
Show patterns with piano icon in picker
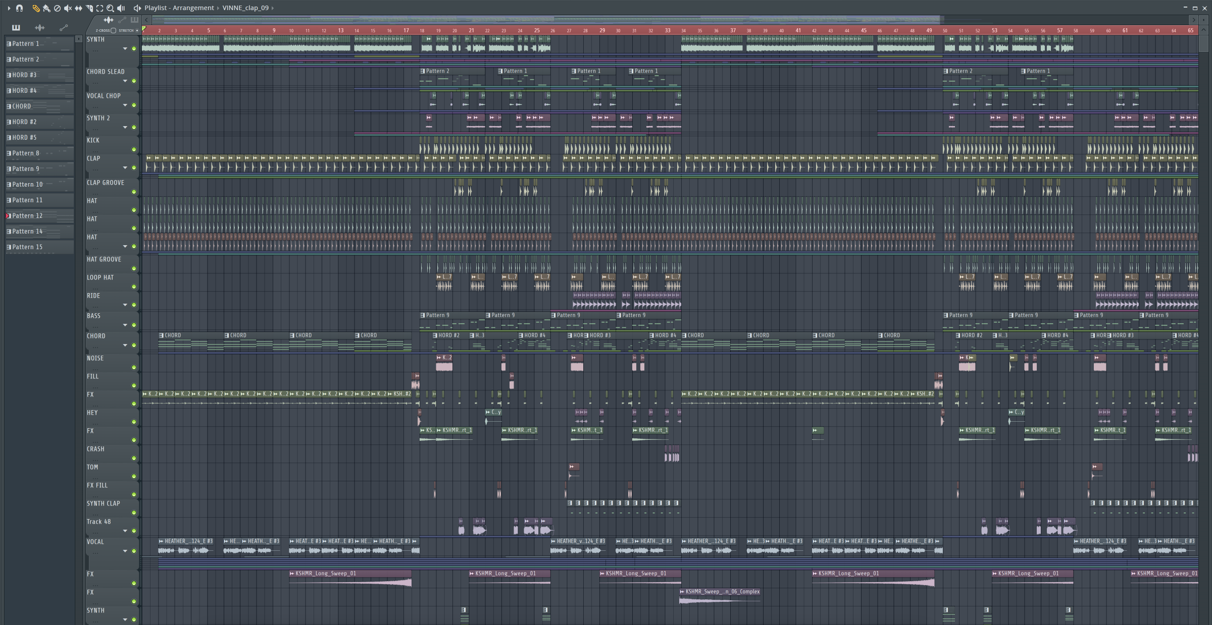[16, 28]
